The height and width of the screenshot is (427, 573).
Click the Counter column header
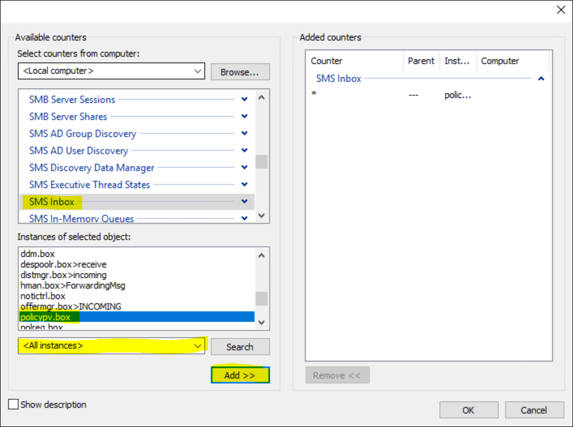[x=355, y=61]
